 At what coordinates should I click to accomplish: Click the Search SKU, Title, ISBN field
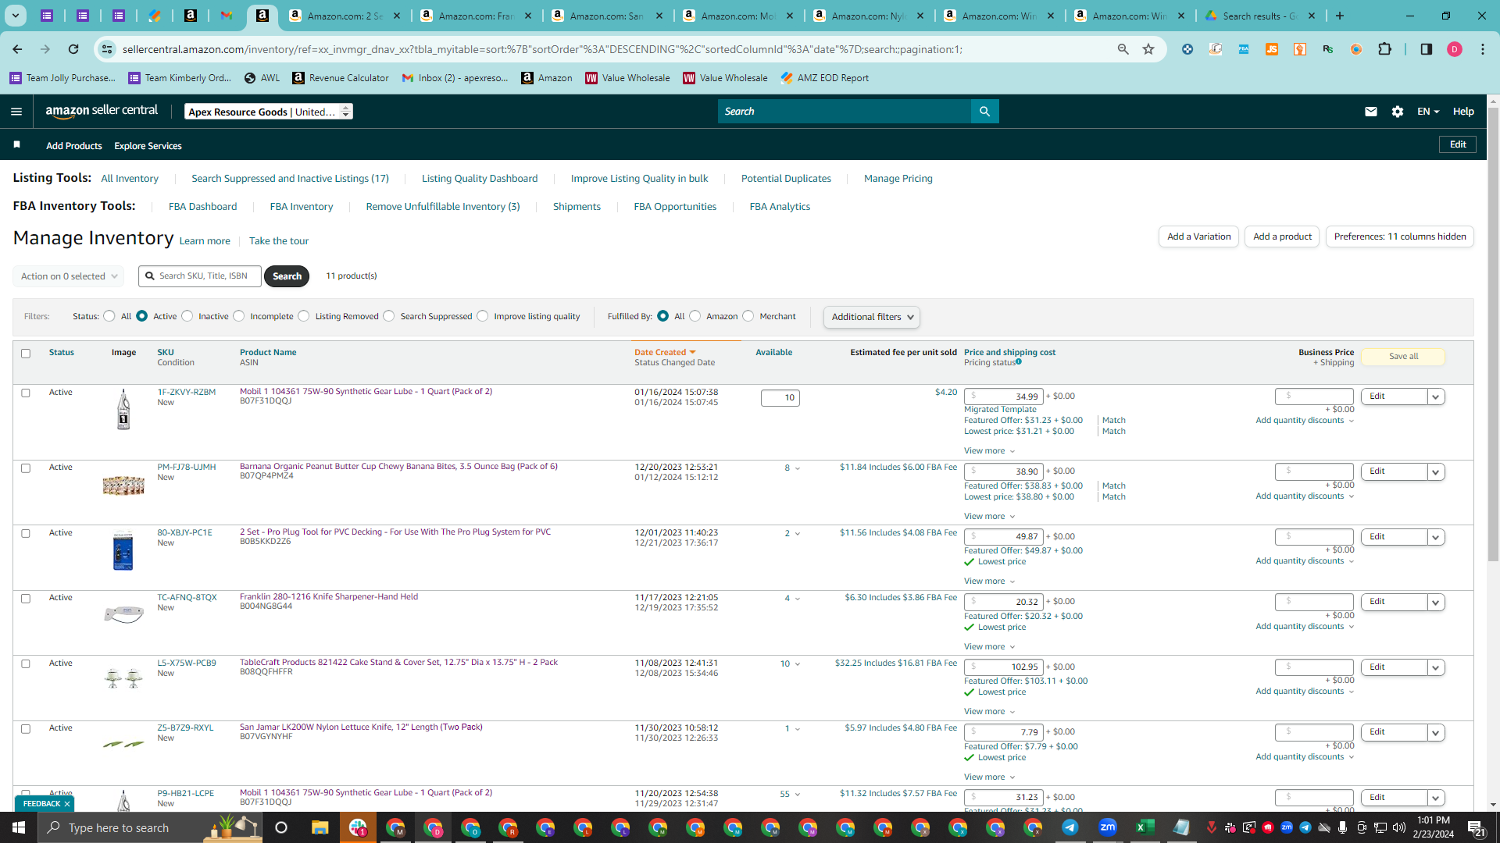pos(200,276)
